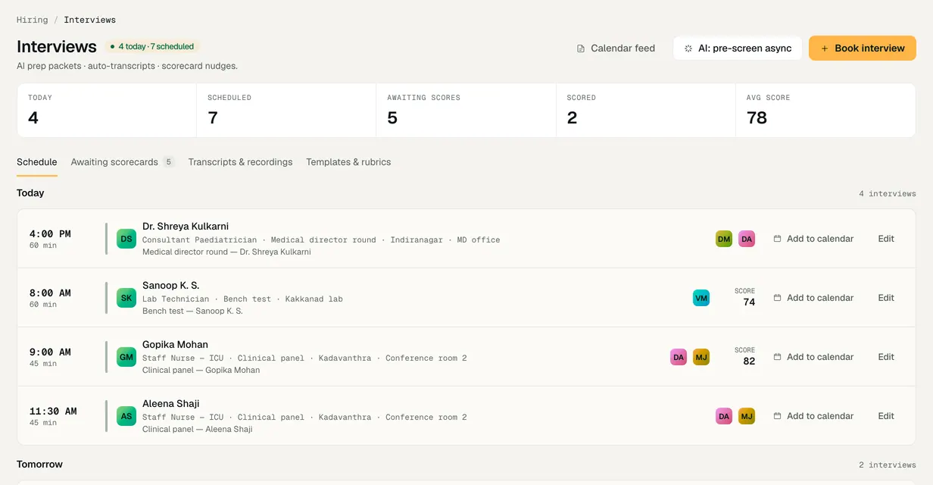This screenshot has height=485, width=933.
Task: Click 'Medical director round — Dr. Shreya Kulkarni' subtitle
Action: (226, 252)
